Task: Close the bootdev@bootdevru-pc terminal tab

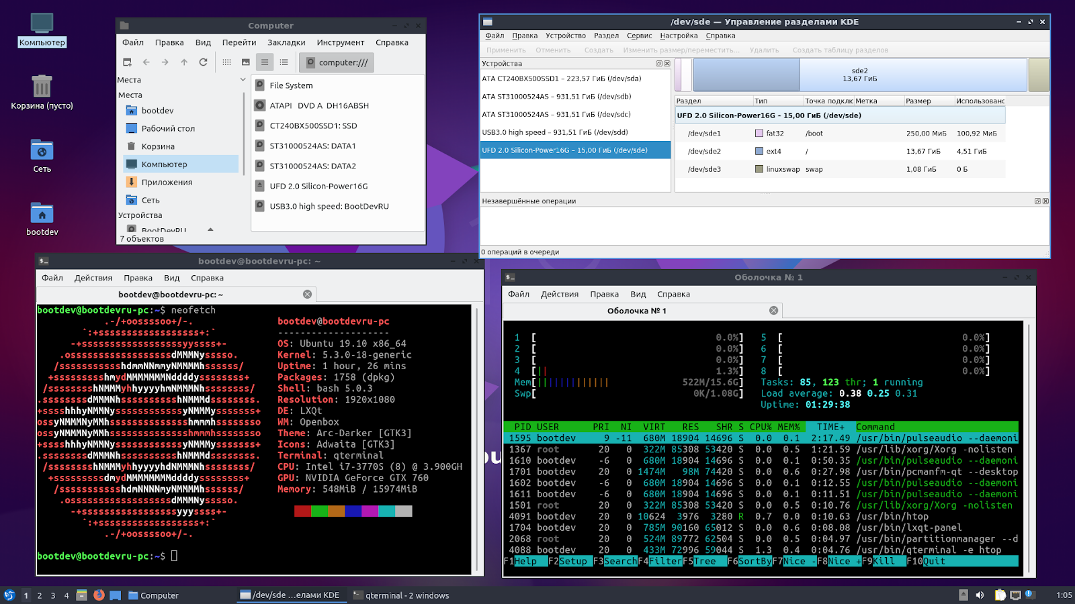Action: pyautogui.click(x=307, y=295)
